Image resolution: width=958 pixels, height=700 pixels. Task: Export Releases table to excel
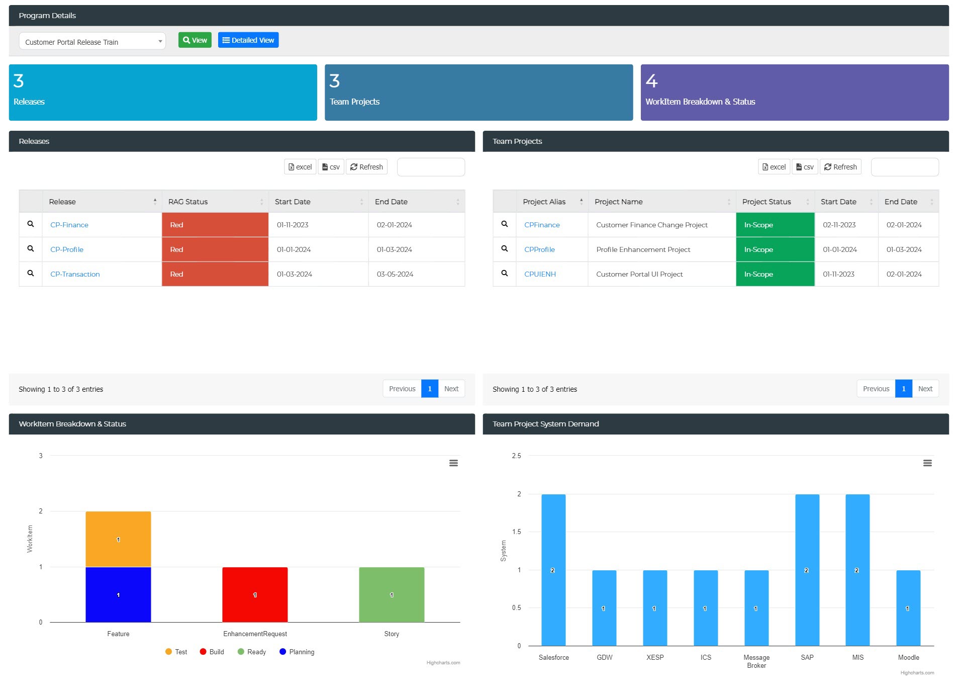coord(300,167)
